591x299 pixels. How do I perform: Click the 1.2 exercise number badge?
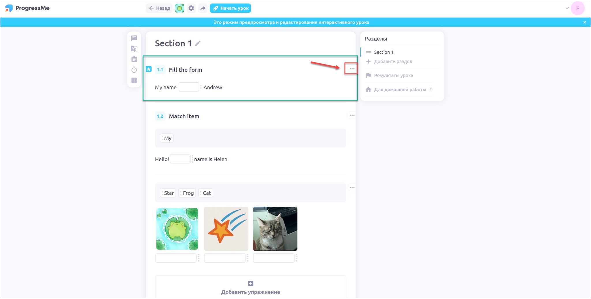click(x=160, y=116)
